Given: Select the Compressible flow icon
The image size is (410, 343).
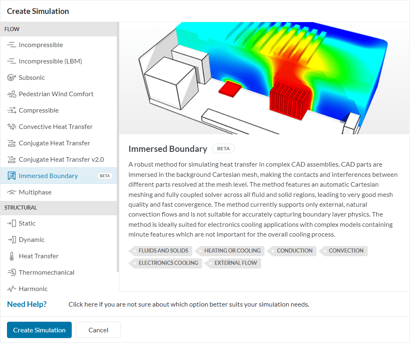Looking at the screenshot, I should tap(11, 111).
